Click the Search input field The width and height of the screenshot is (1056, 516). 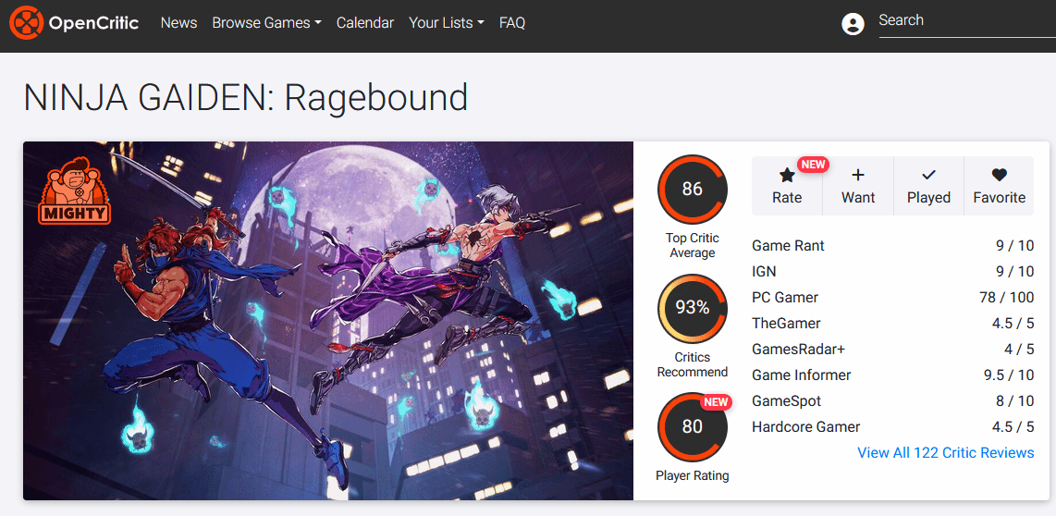coord(962,20)
